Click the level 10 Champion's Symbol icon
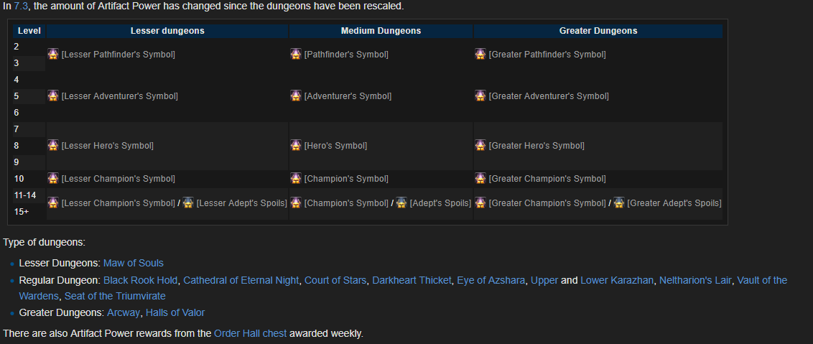The height and width of the screenshot is (344, 813). pyautogui.click(x=296, y=179)
